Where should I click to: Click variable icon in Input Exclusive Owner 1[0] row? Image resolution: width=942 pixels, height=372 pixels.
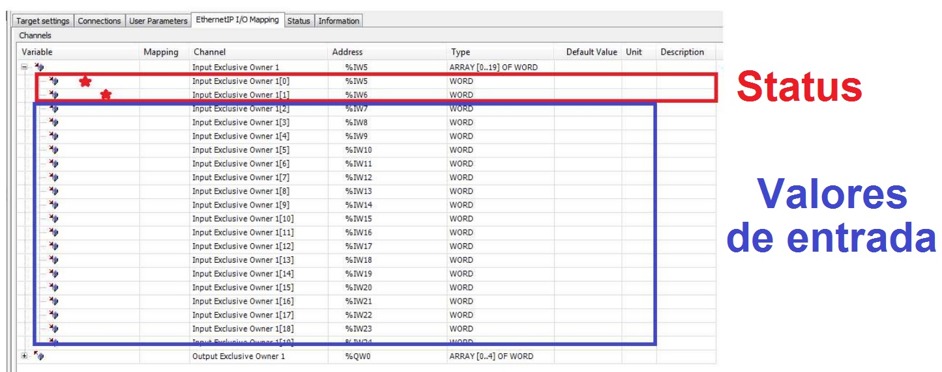(53, 81)
